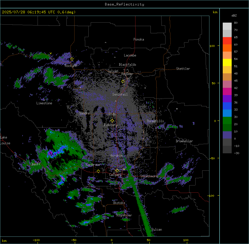Pick the dark green swatch between 20 and 10
The image size is (249, 244).
tap(227, 128)
